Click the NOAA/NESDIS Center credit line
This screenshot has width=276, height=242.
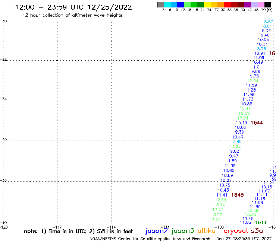click(150, 239)
